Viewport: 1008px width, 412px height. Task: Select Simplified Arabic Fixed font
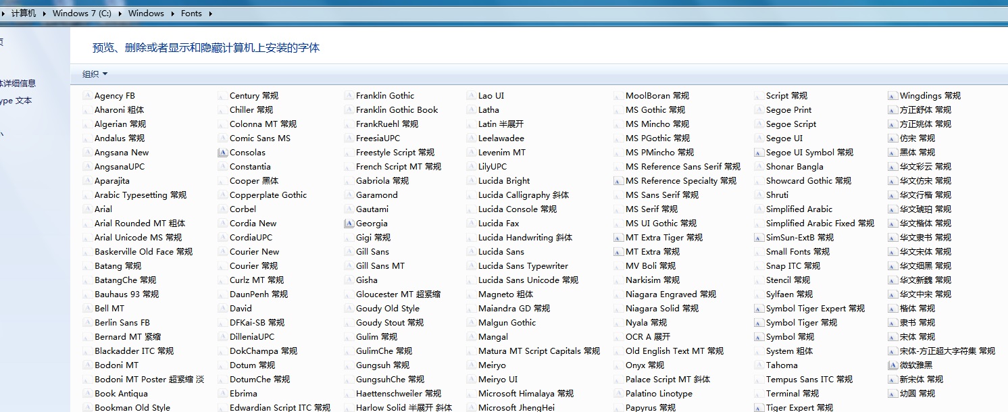tap(820, 224)
